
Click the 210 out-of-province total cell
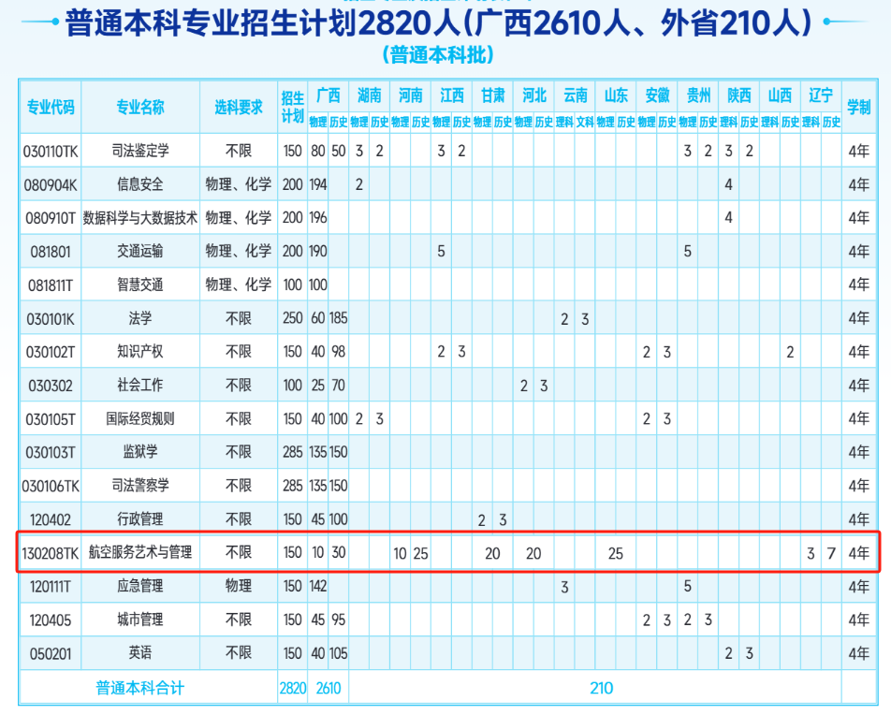(x=601, y=688)
